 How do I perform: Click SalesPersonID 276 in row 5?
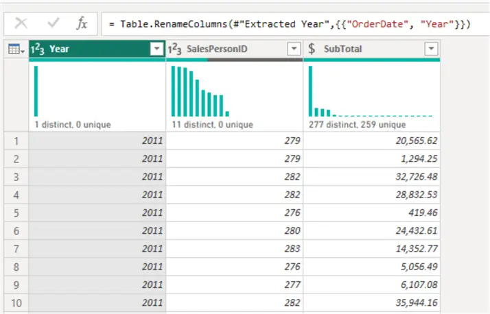tap(235, 213)
